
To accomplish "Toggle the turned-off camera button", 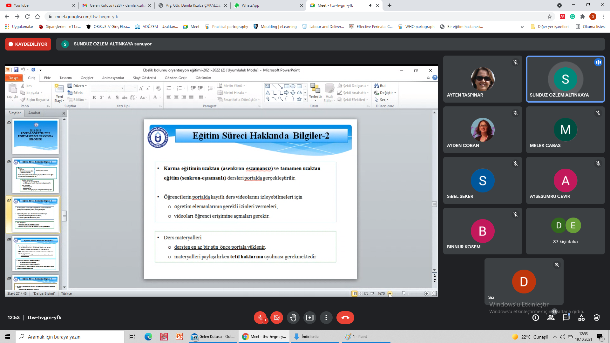I will (276, 318).
